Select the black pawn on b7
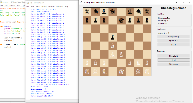Screen dimensions: 193x103 pyautogui.click(x=96, y=20)
